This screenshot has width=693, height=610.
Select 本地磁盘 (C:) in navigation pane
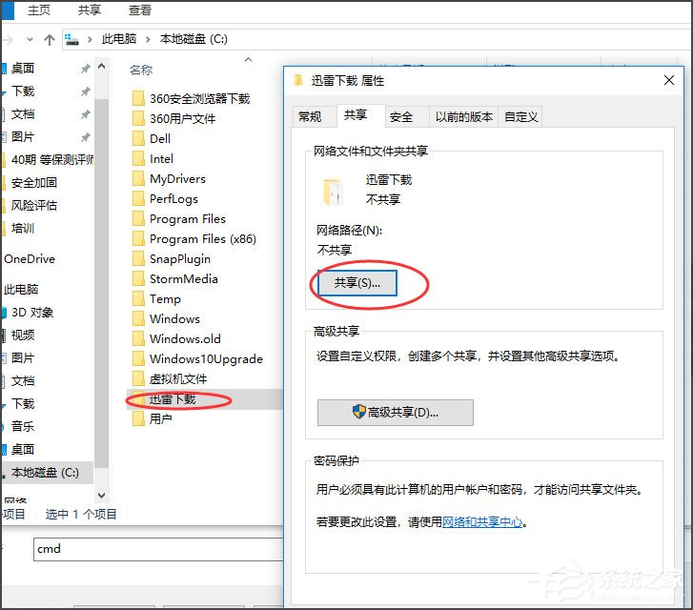click(x=48, y=473)
